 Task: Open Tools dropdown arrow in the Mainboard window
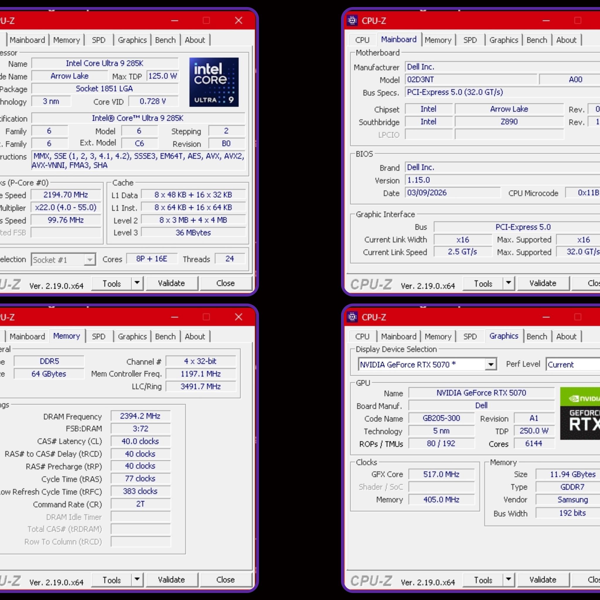click(x=508, y=283)
